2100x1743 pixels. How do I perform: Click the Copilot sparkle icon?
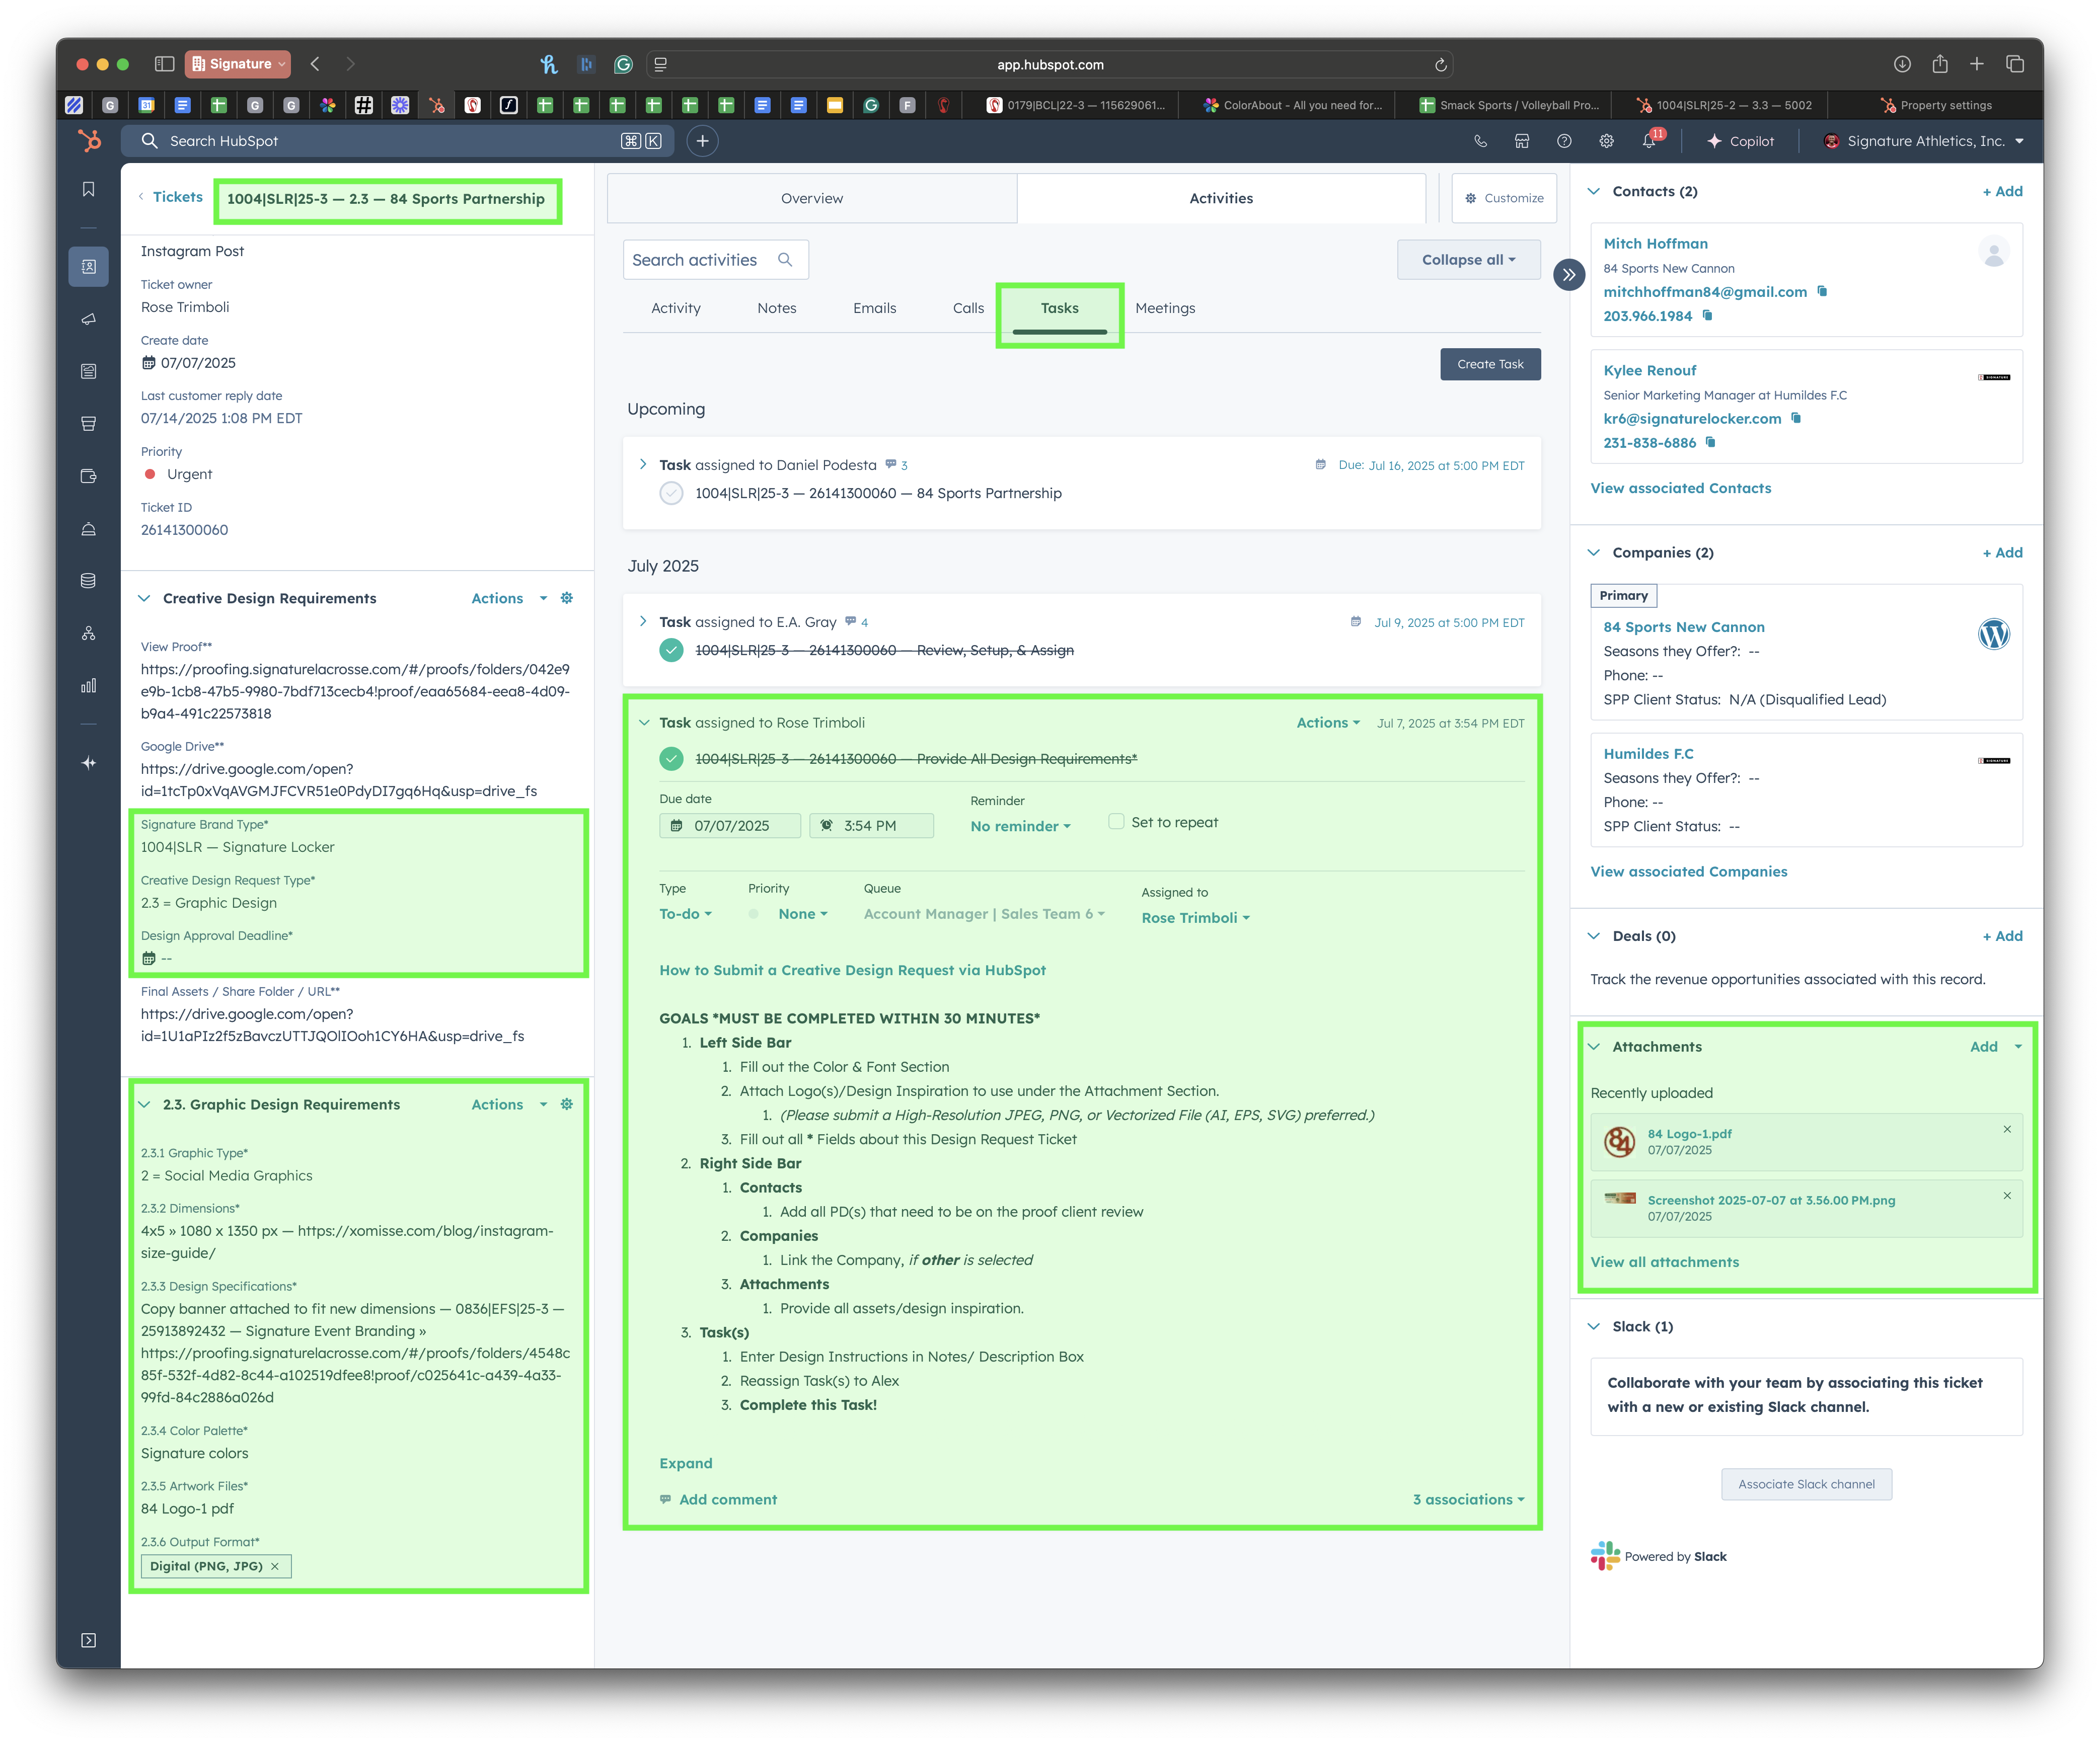click(1714, 142)
